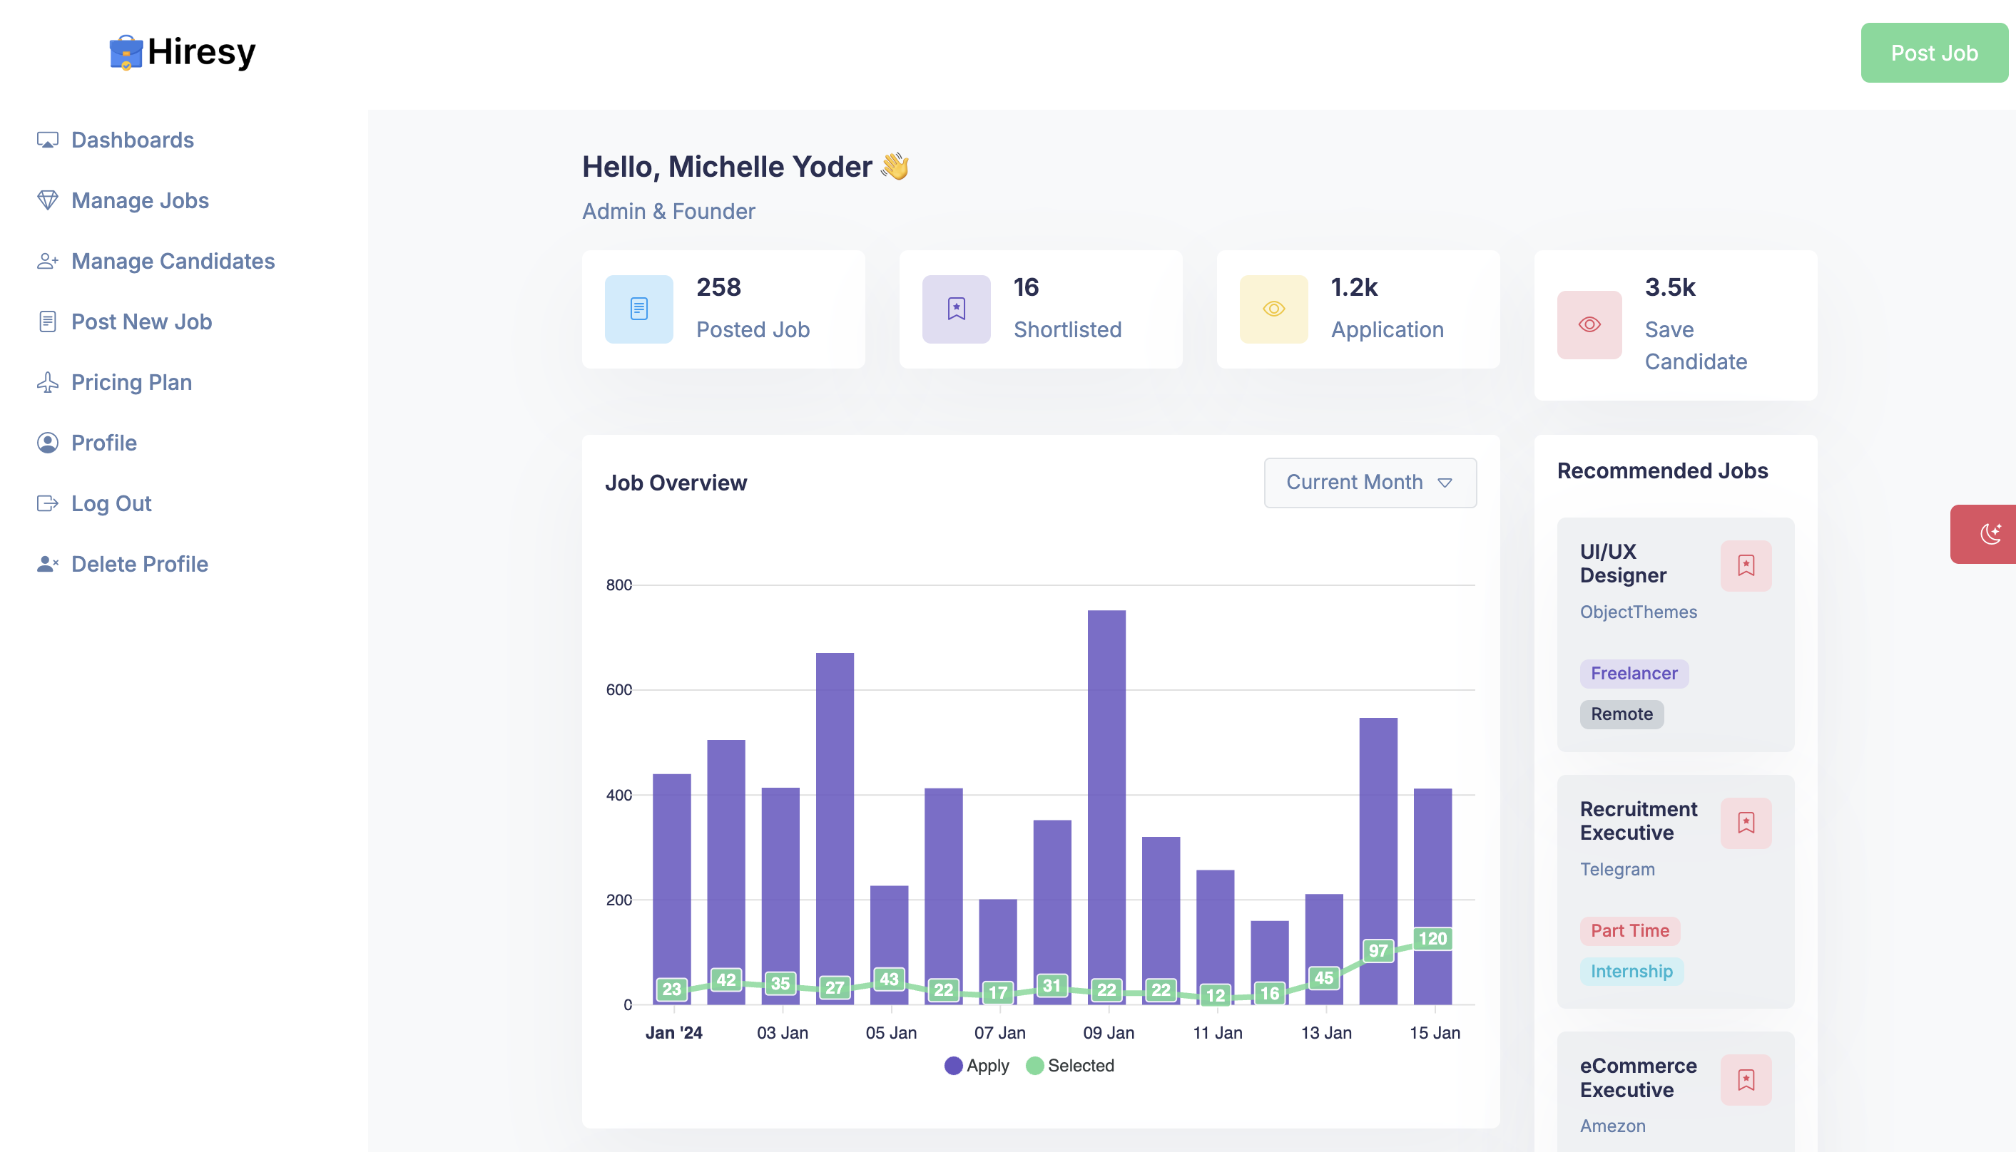The image size is (2016, 1152).
Task: Bookmark the eCommerce Executive job
Action: coord(1746,1080)
